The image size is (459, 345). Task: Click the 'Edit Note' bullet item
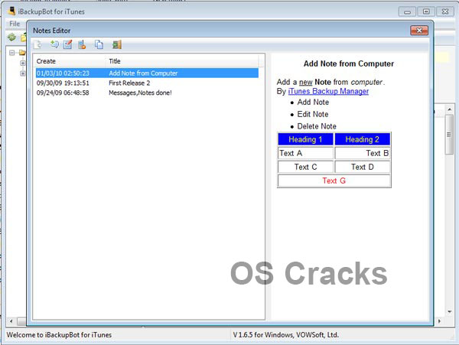(313, 114)
